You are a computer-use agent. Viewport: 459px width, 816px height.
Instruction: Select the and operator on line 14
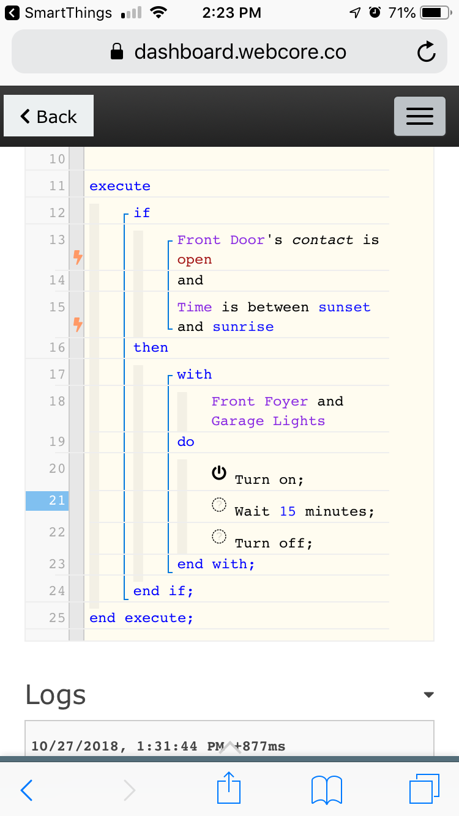tap(190, 280)
